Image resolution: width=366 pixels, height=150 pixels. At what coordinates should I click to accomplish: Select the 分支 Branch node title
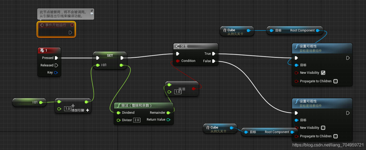point(184,46)
